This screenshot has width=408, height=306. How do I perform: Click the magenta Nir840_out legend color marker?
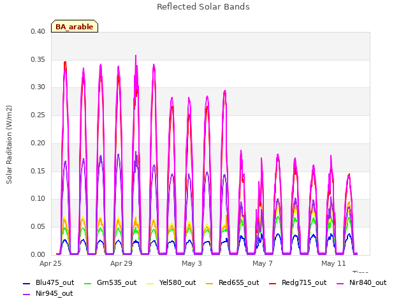click(340, 283)
